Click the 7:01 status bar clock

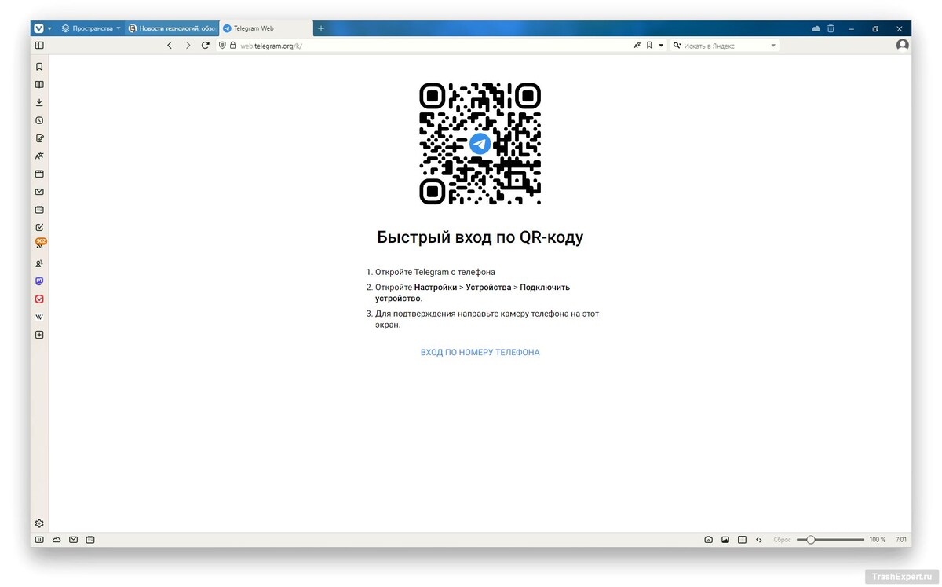(x=901, y=540)
